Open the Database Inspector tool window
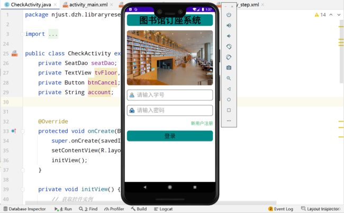 click(24, 209)
